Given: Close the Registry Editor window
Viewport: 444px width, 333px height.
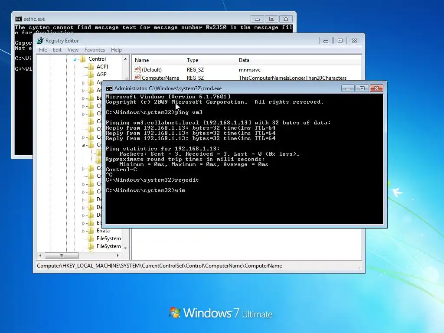Looking at the screenshot, I should coord(354,41).
